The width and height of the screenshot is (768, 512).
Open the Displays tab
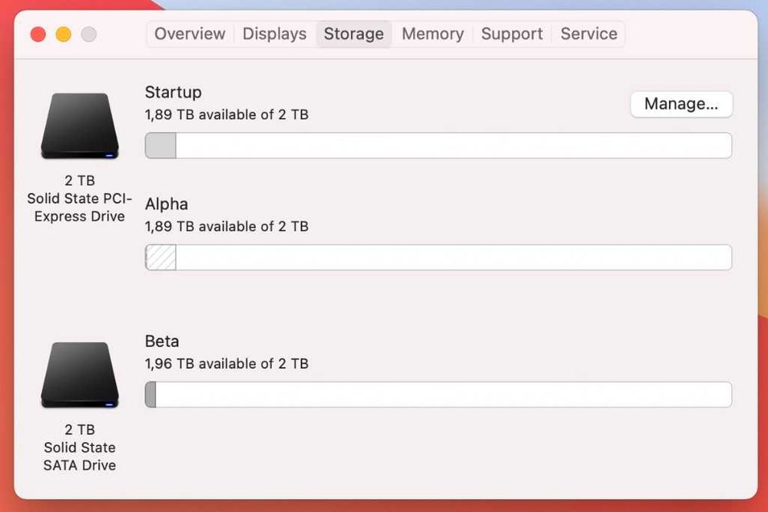click(x=274, y=34)
